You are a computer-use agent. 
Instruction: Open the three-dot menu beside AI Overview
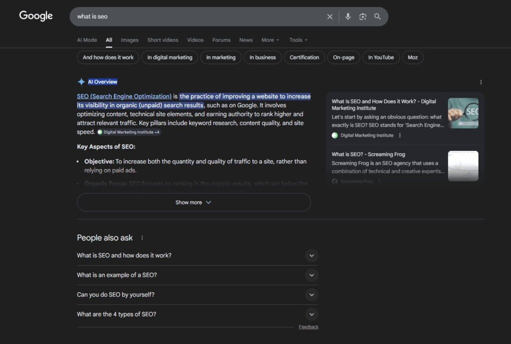pyautogui.click(x=481, y=82)
